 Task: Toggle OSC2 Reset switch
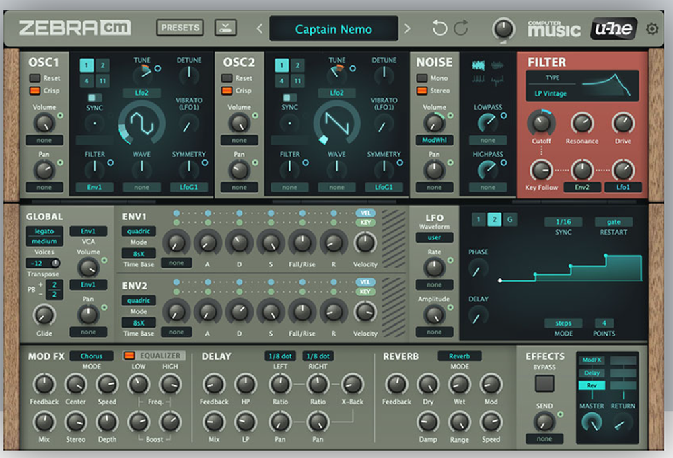pyautogui.click(x=227, y=78)
